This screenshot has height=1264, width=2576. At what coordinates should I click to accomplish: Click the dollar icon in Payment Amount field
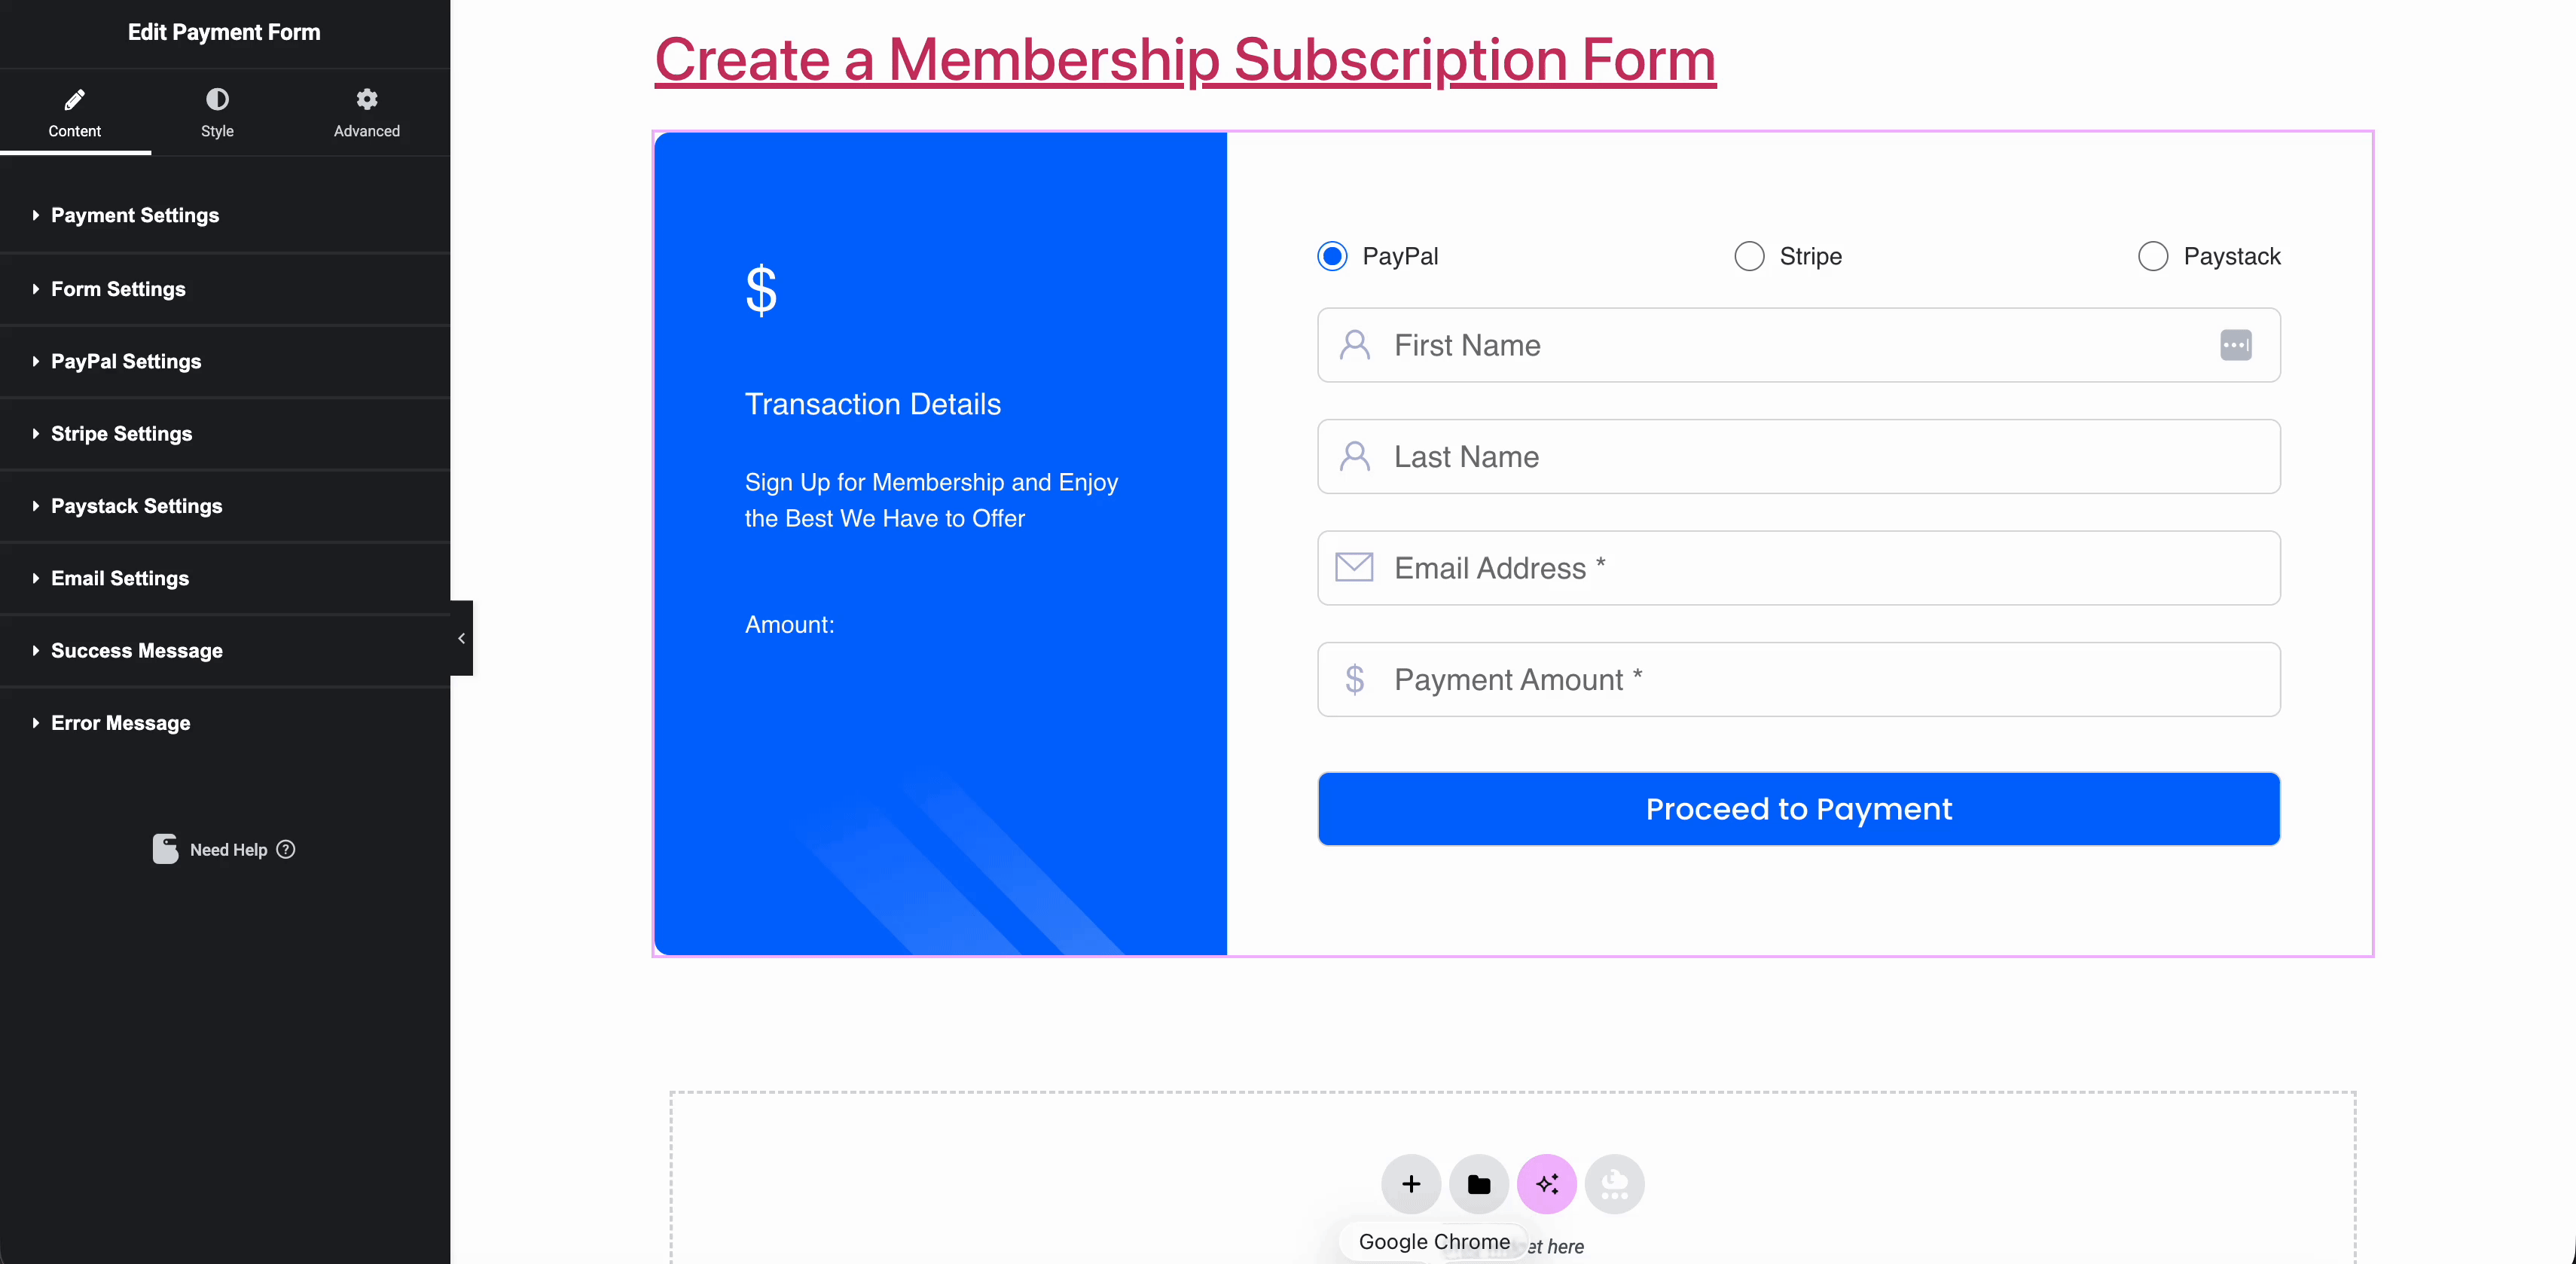pyautogui.click(x=1355, y=680)
